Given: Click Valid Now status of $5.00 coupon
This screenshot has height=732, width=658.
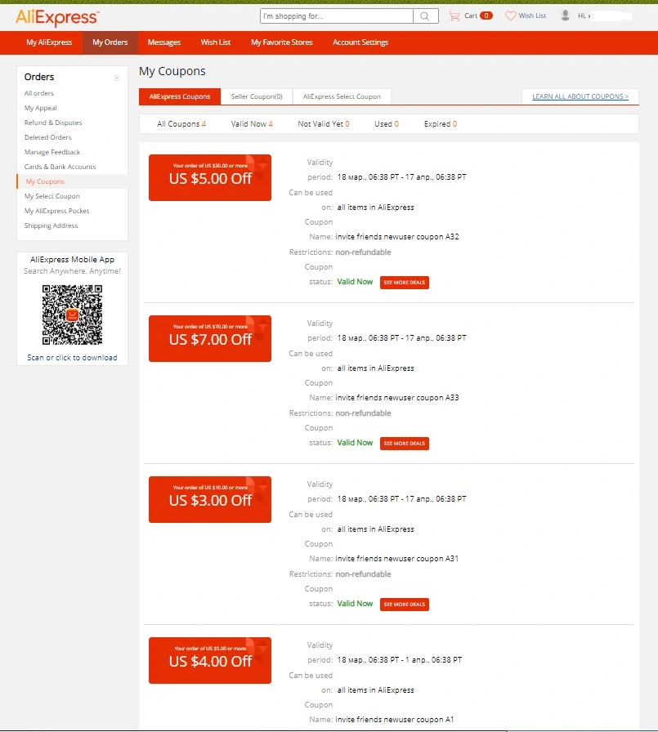Looking at the screenshot, I should [355, 282].
